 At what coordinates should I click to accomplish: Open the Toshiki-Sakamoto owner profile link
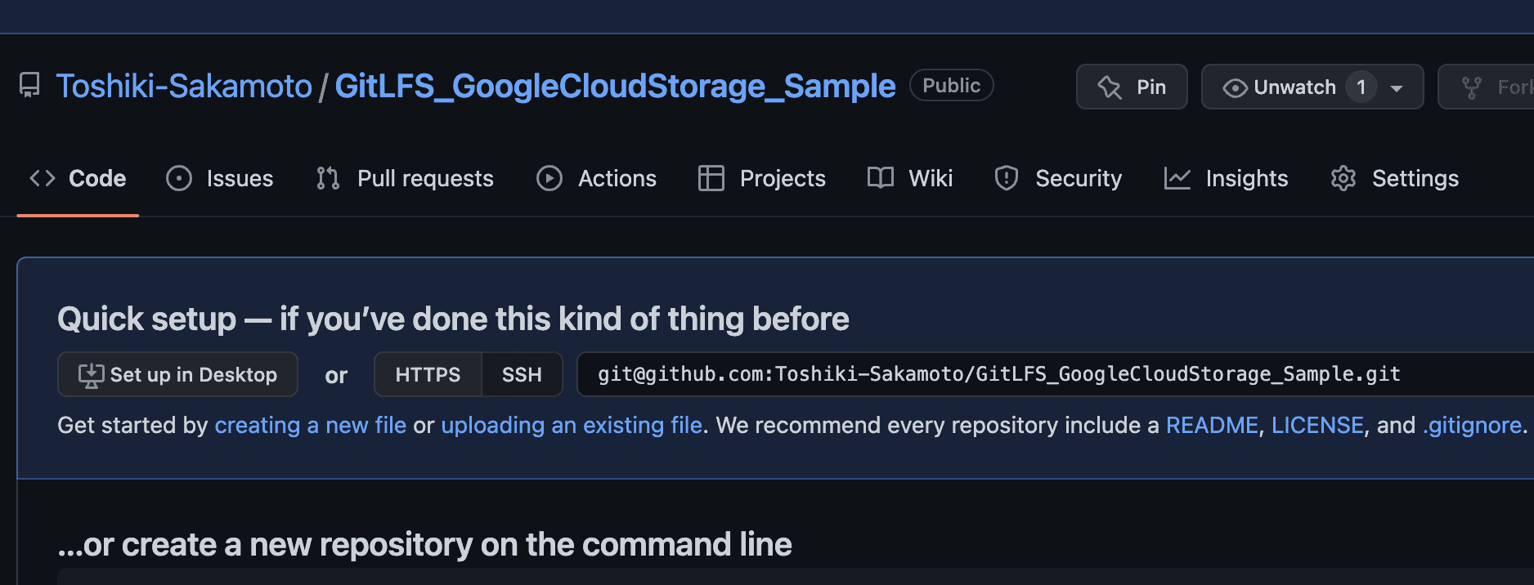pos(184,86)
